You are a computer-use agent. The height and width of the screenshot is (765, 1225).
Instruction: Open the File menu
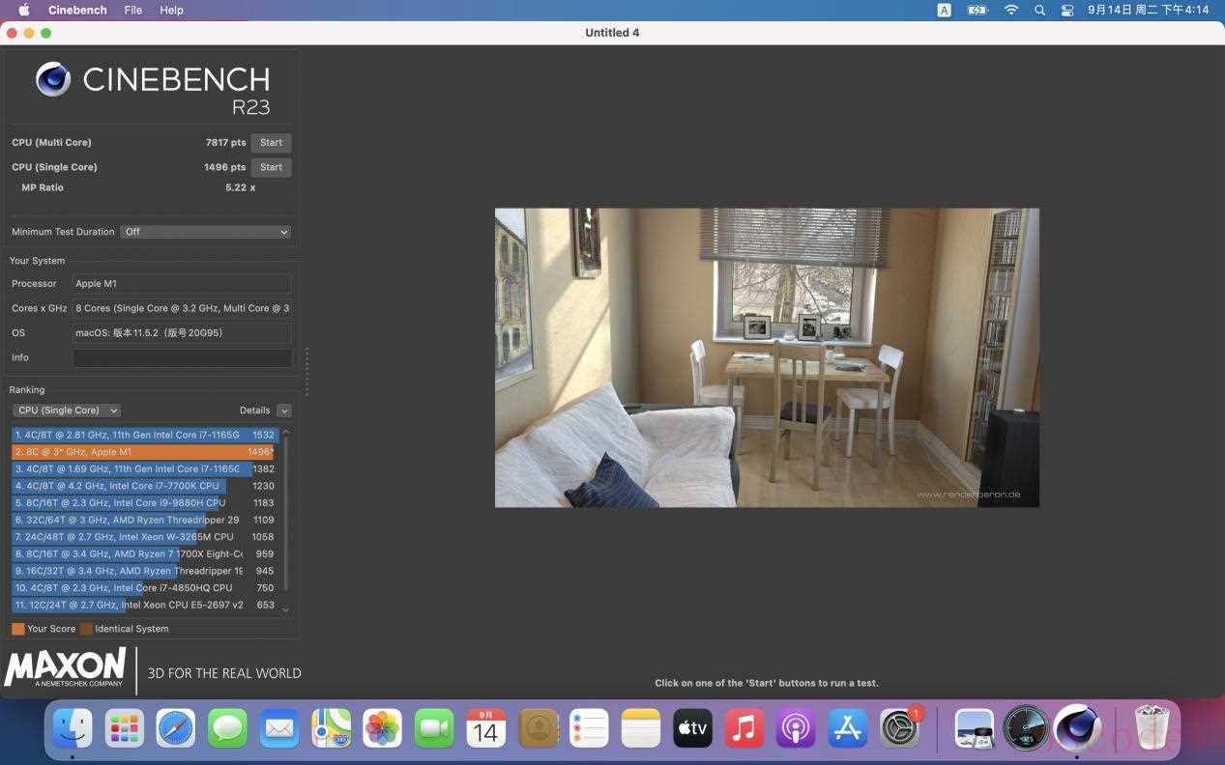click(132, 10)
